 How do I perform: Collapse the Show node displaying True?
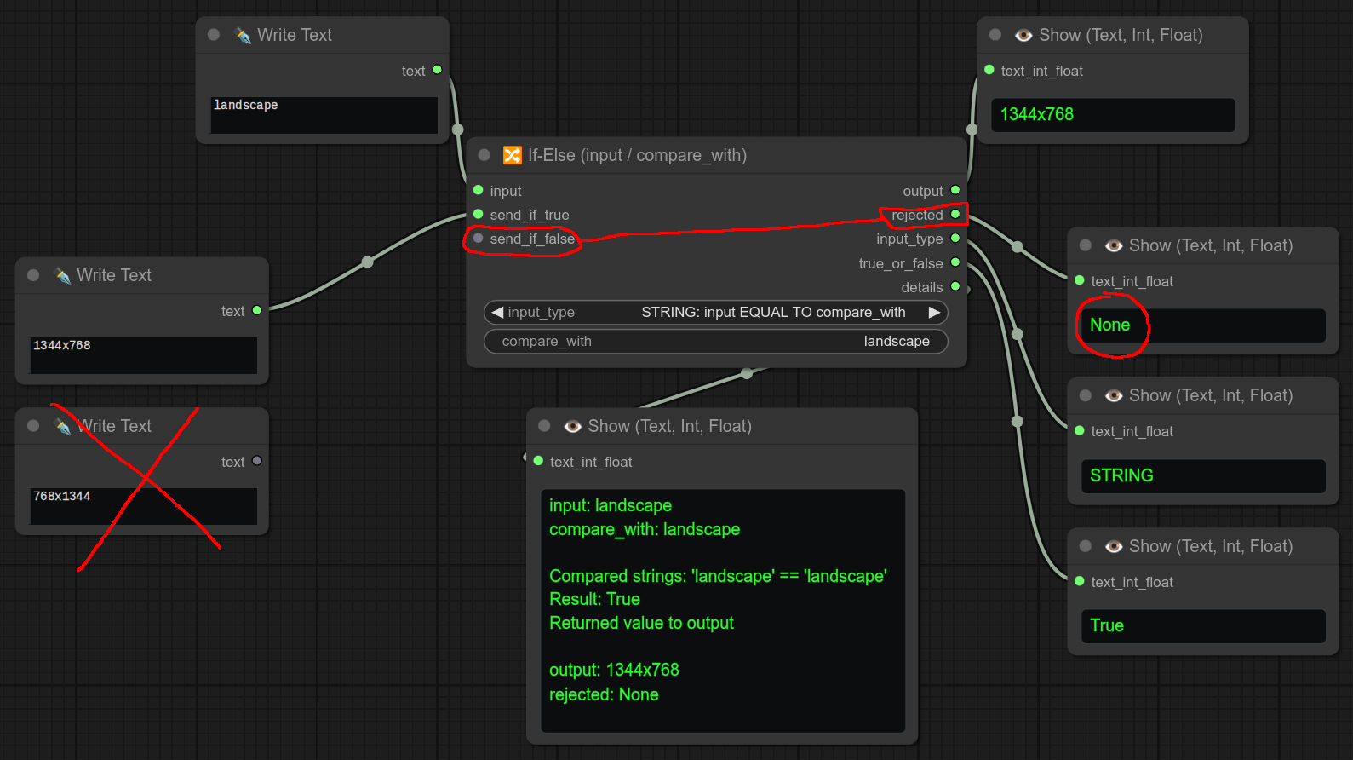(x=1086, y=546)
